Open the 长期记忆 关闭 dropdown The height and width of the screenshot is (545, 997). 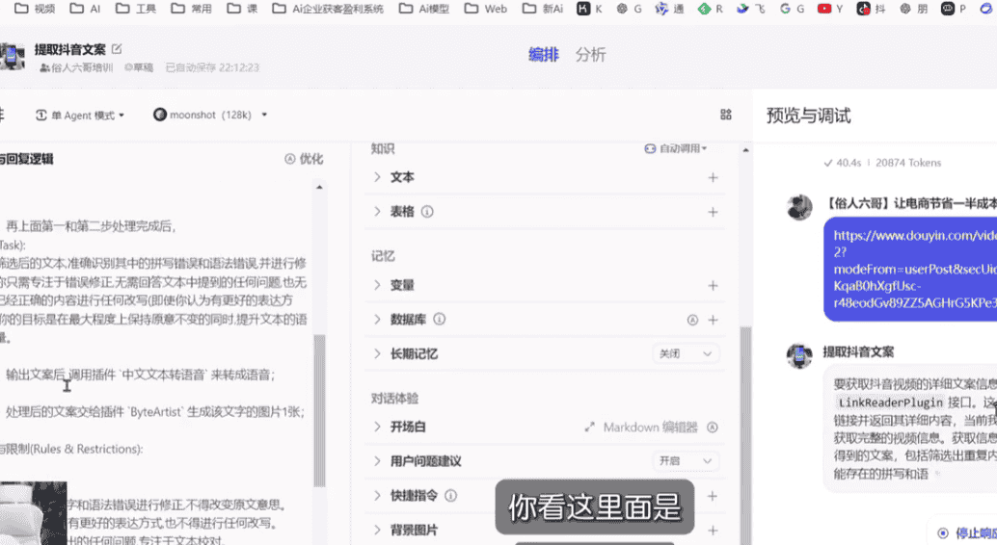[x=686, y=353]
